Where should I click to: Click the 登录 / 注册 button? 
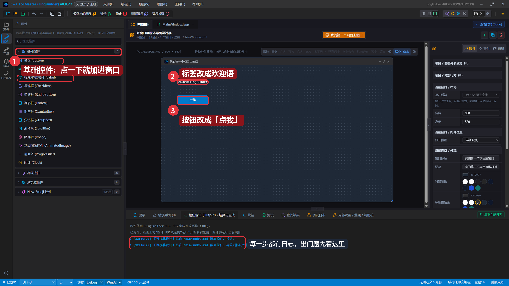pyautogui.click(x=86, y=4)
